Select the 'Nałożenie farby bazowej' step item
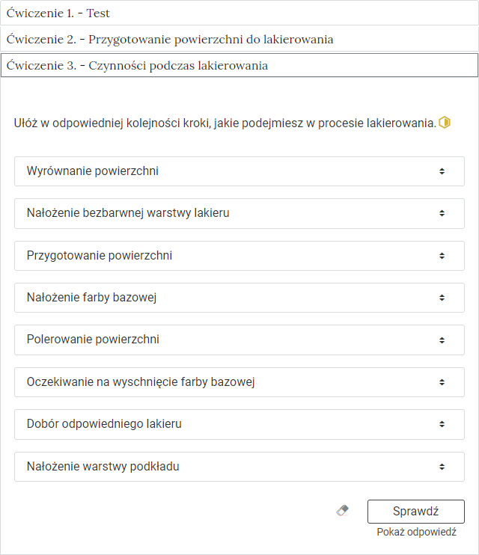This screenshot has width=479, height=555. point(91,298)
